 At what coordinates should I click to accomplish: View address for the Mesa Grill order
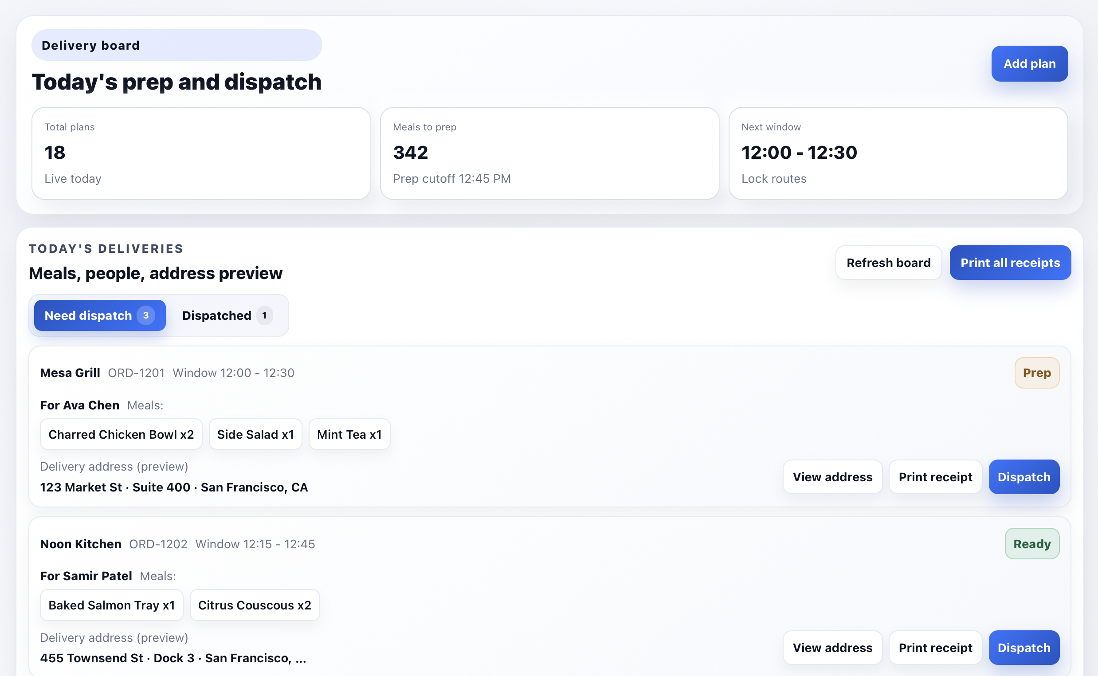coord(832,476)
